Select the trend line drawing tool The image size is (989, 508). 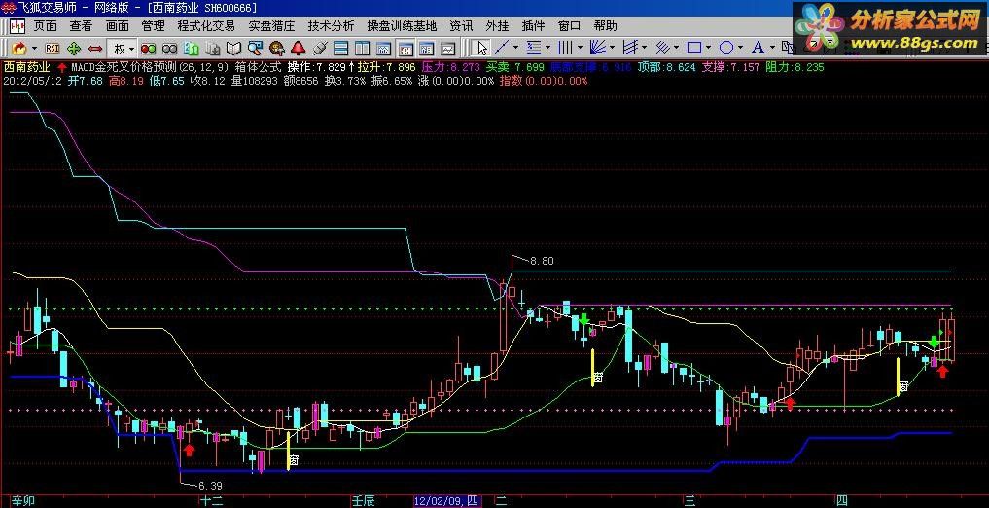503,48
